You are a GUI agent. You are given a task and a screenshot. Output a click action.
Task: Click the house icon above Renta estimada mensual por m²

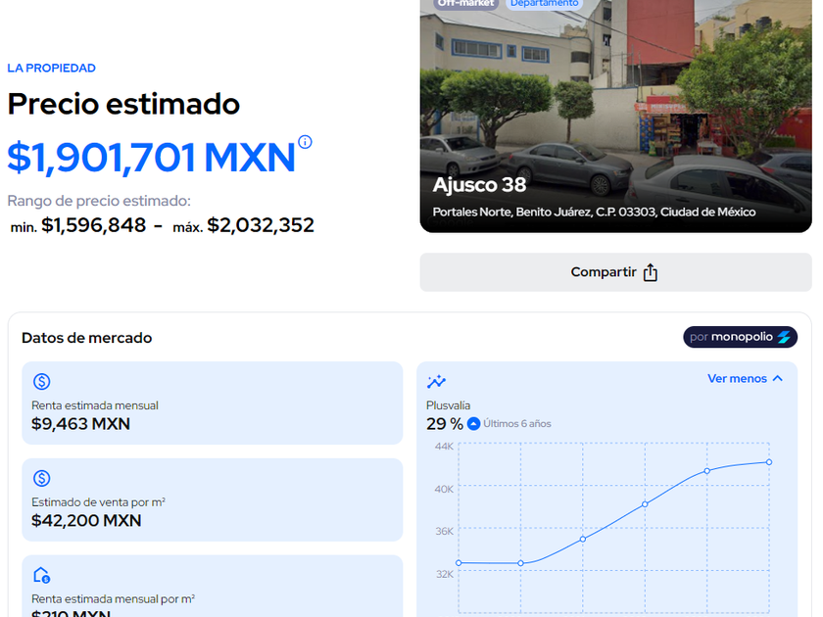[41, 575]
